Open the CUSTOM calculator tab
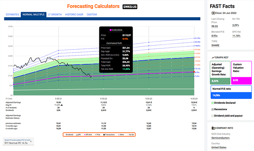Screen dimensions: 254x151 click(x=92, y=15)
